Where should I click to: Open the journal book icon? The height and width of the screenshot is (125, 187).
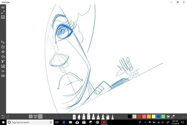[3, 17]
